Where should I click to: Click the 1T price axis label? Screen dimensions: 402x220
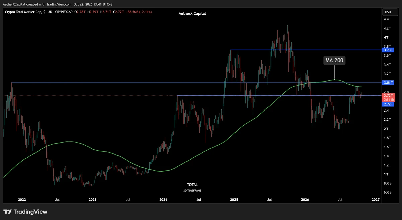386,174
